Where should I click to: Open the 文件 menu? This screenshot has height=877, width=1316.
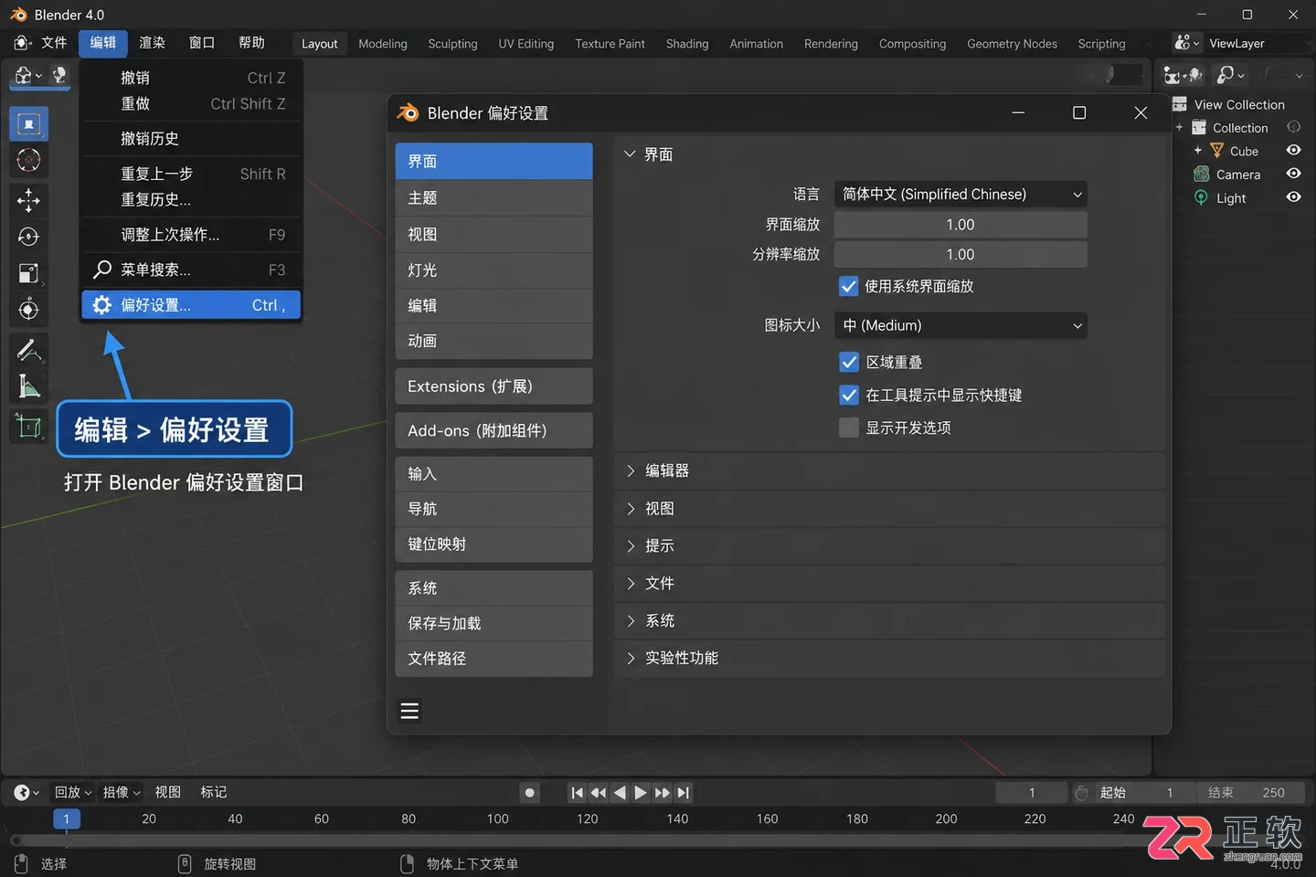(54, 43)
